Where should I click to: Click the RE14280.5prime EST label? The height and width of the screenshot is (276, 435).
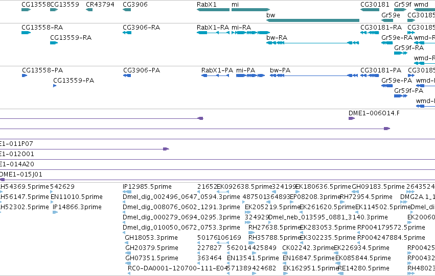pyautogui.click(x=364, y=268)
